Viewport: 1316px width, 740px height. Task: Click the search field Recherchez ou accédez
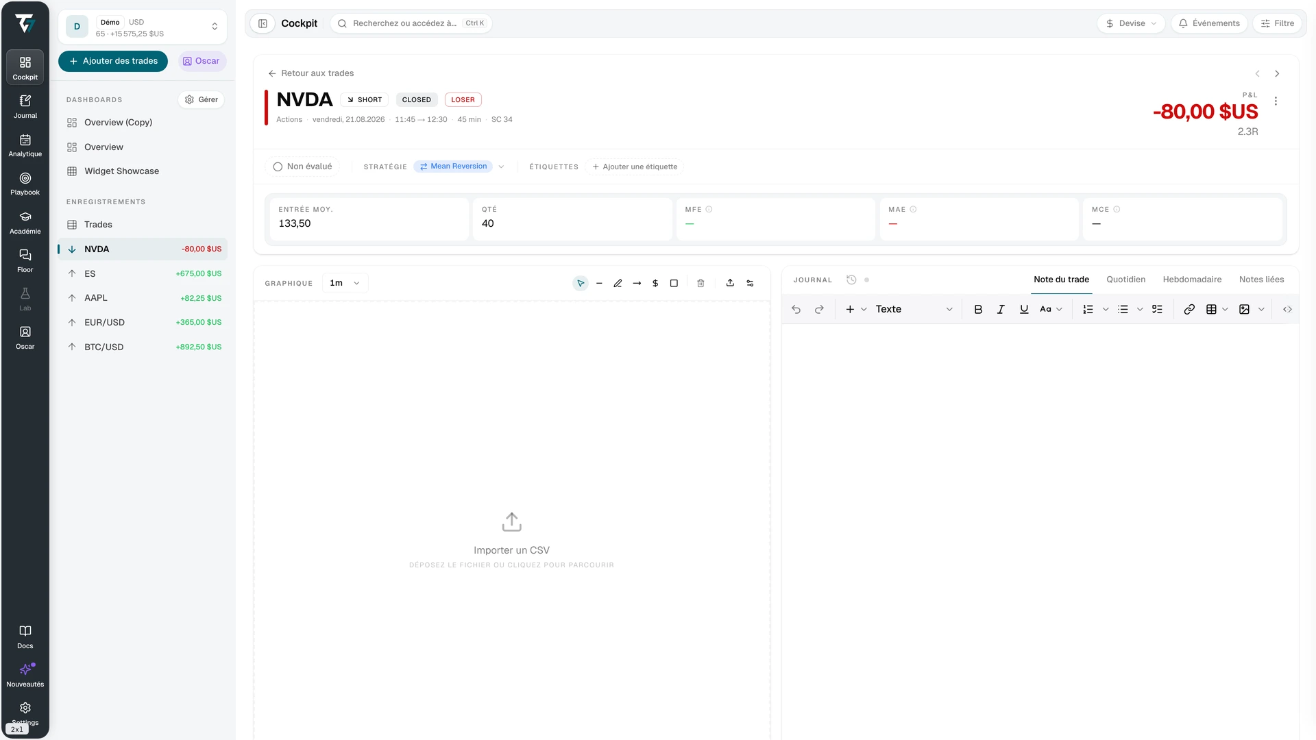click(411, 23)
